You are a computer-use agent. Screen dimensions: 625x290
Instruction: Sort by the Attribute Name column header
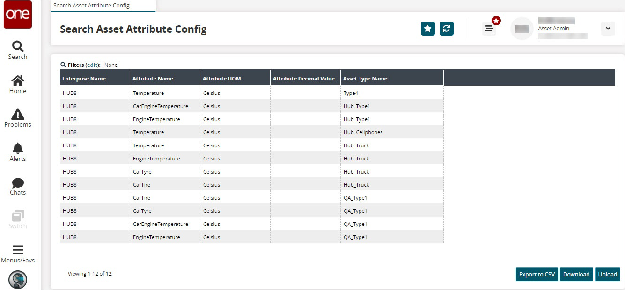coord(153,79)
